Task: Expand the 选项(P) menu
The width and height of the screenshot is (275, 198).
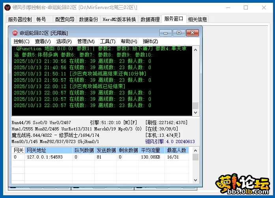Action: click(64, 41)
